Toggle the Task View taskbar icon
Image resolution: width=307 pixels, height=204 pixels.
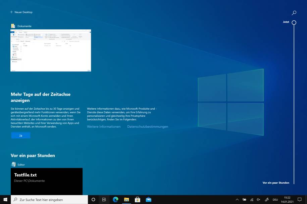tap(104, 200)
